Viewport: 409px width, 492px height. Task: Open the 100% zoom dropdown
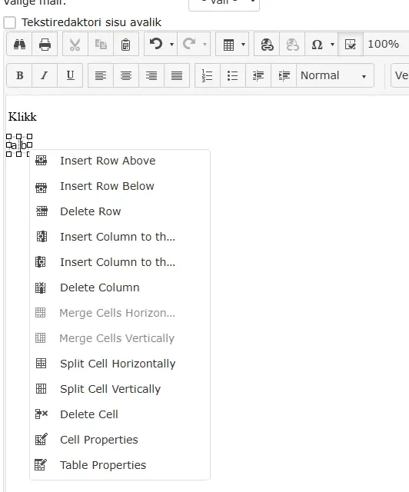click(386, 45)
